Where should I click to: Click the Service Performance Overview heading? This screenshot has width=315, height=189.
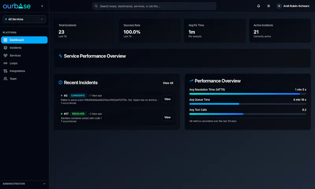95,56
